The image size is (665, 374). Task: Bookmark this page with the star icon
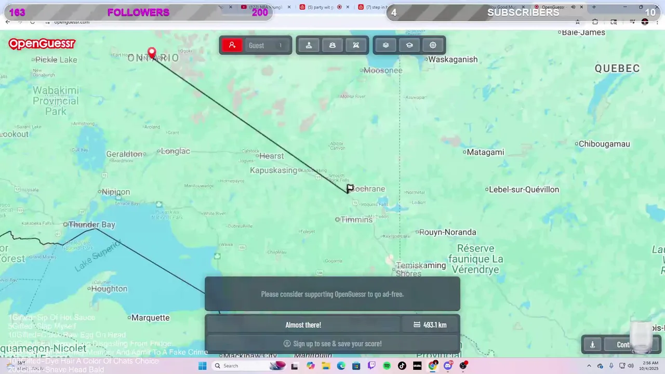point(577,22)
